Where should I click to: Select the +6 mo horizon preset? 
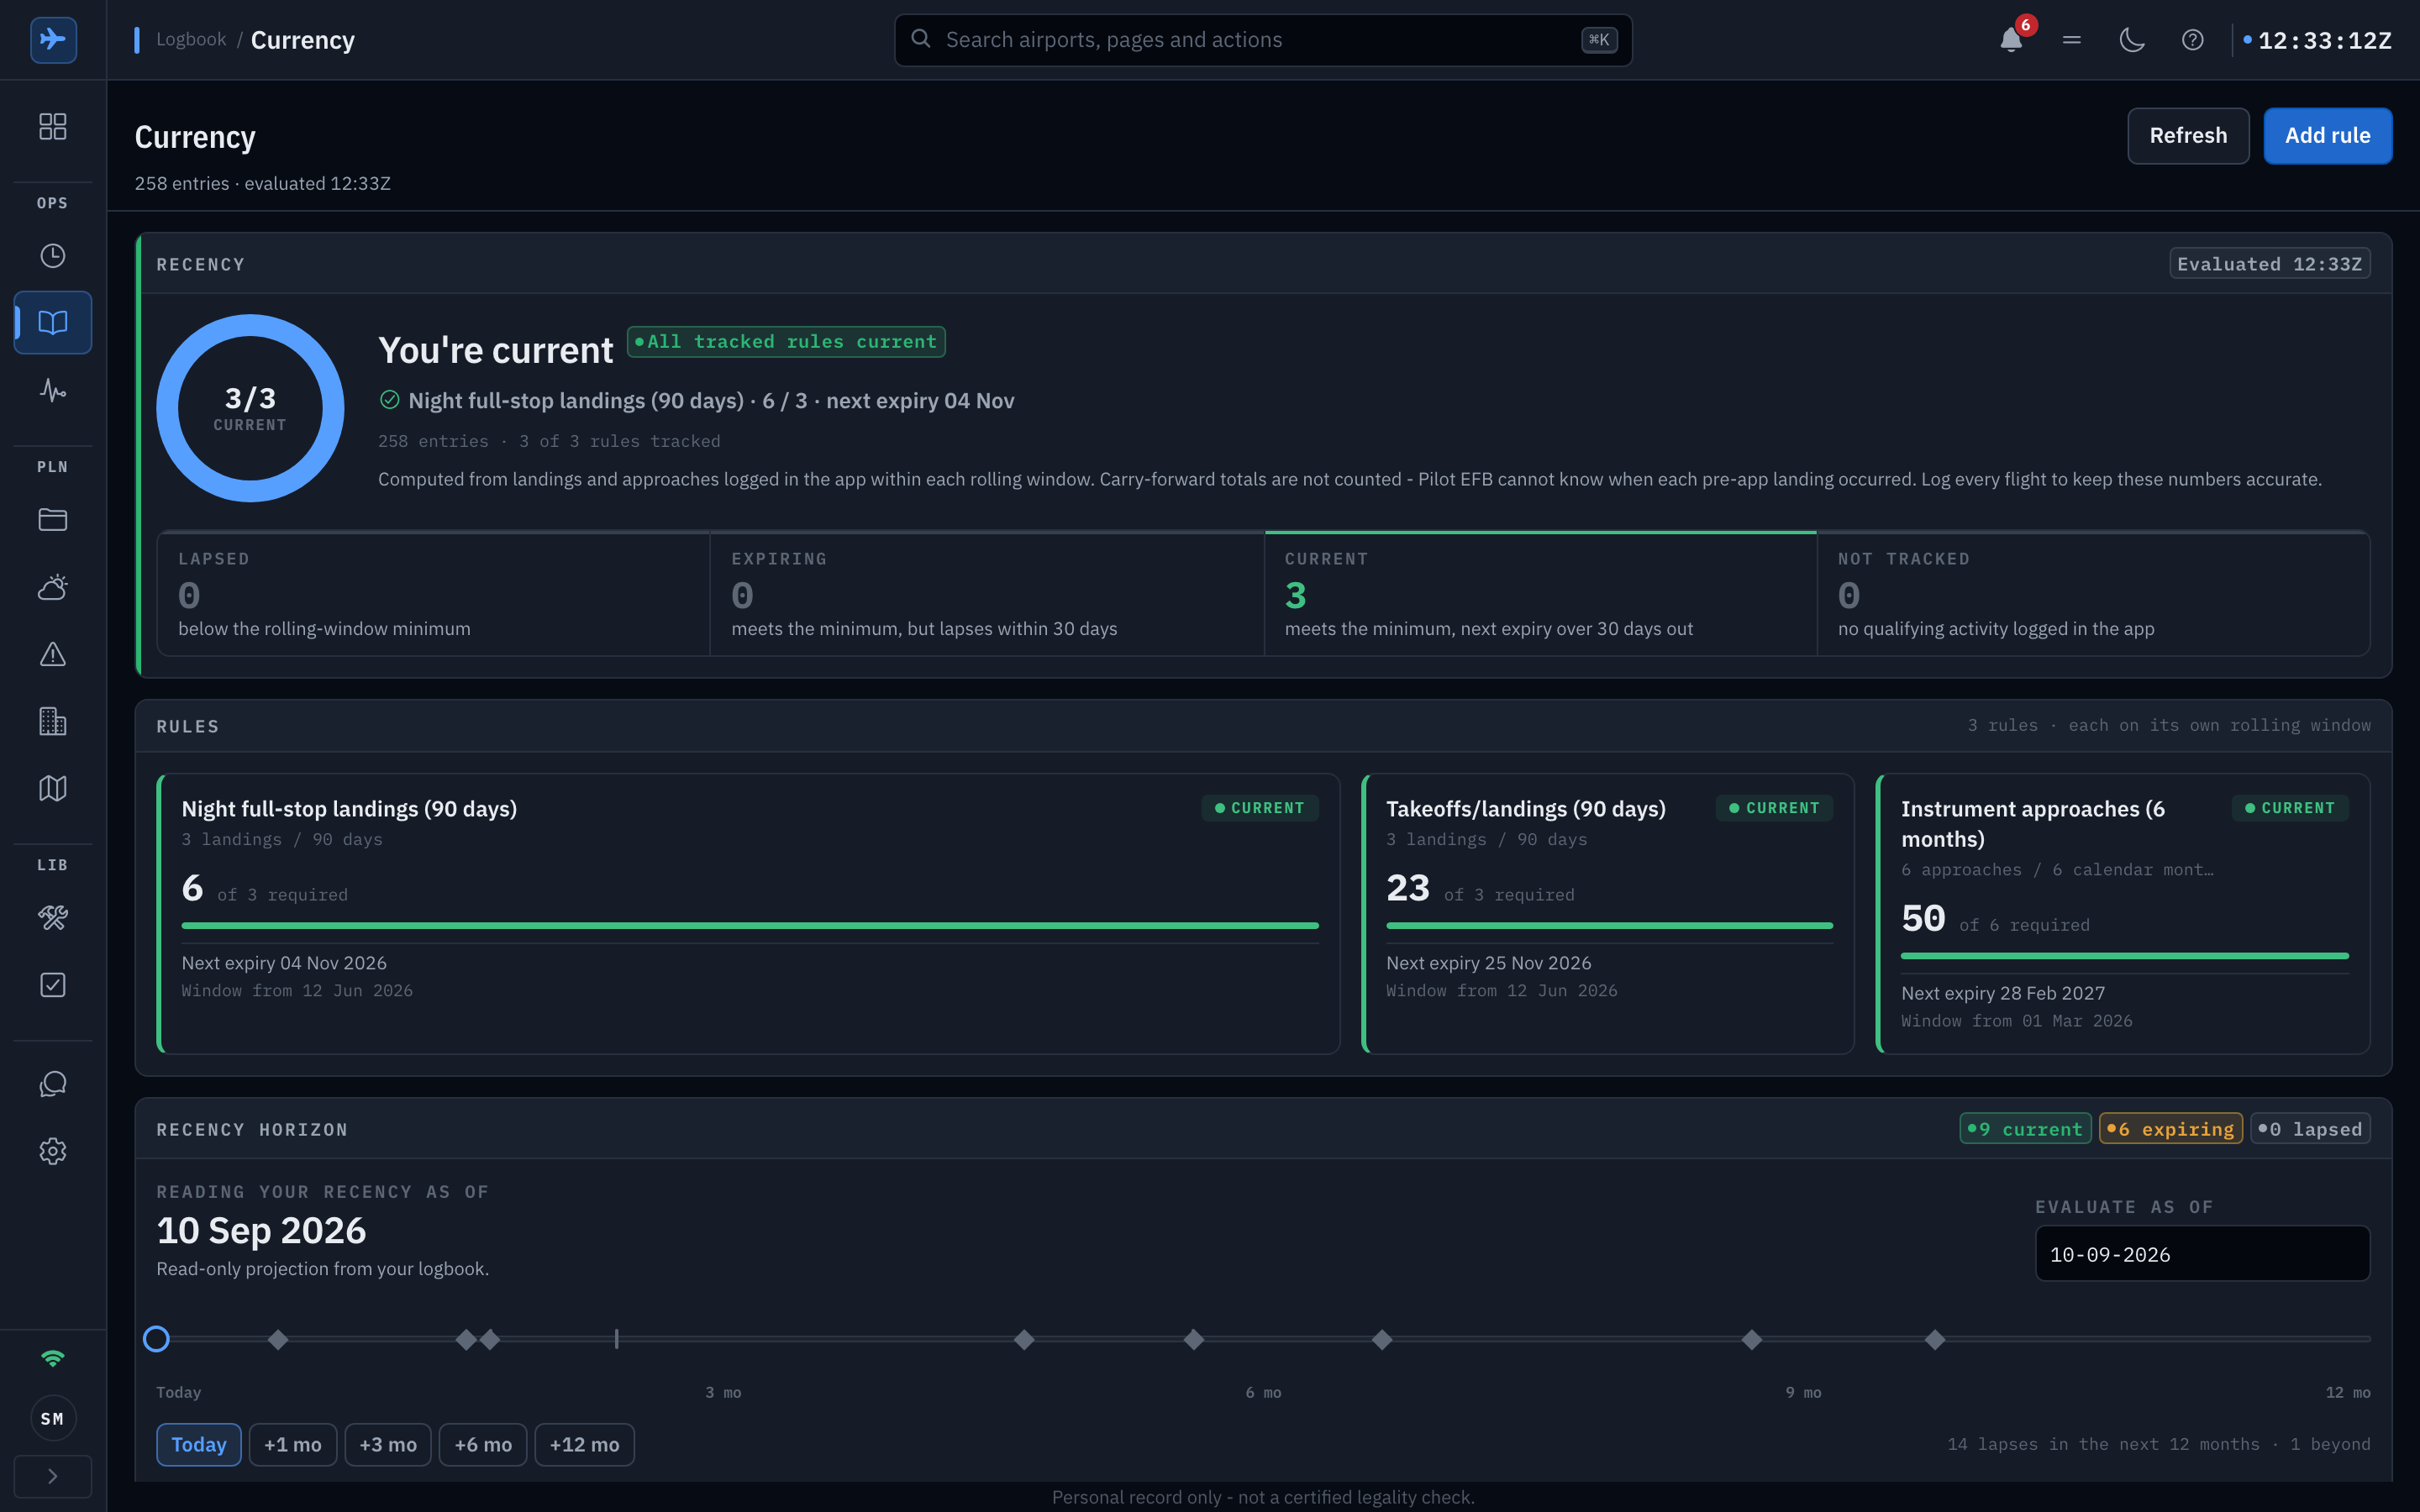(x=483, y=1444)
